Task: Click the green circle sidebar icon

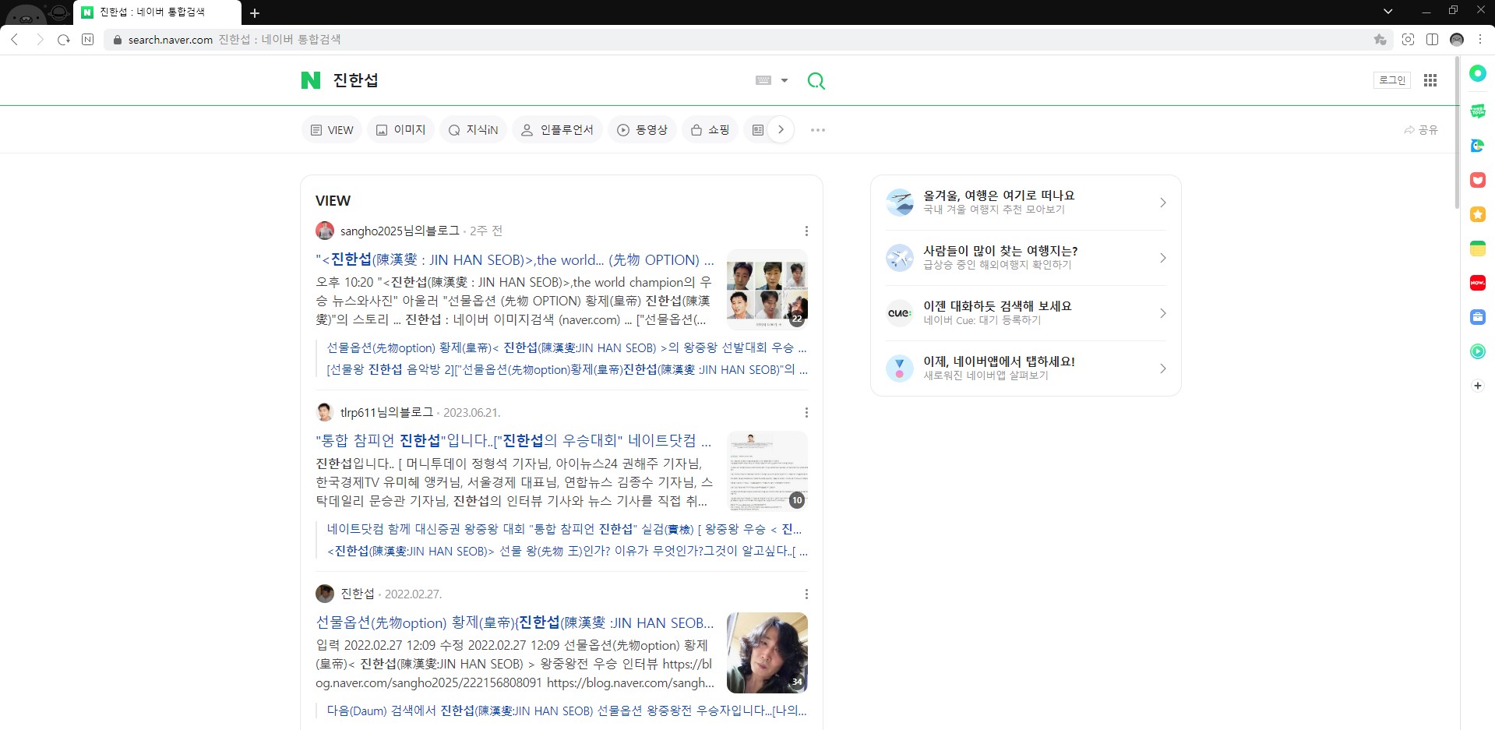Action: click(1477, 73)
